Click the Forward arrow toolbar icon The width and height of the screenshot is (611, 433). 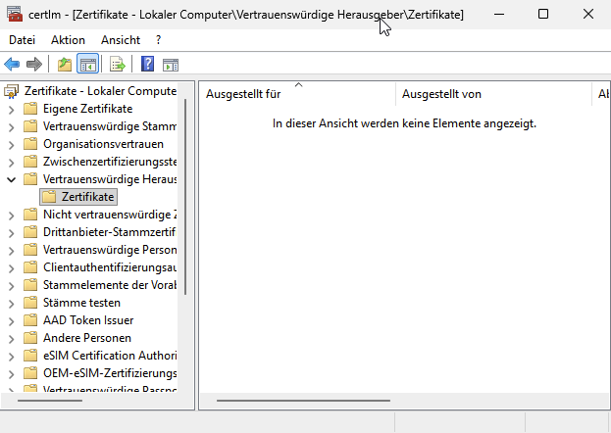pos(34,65)
